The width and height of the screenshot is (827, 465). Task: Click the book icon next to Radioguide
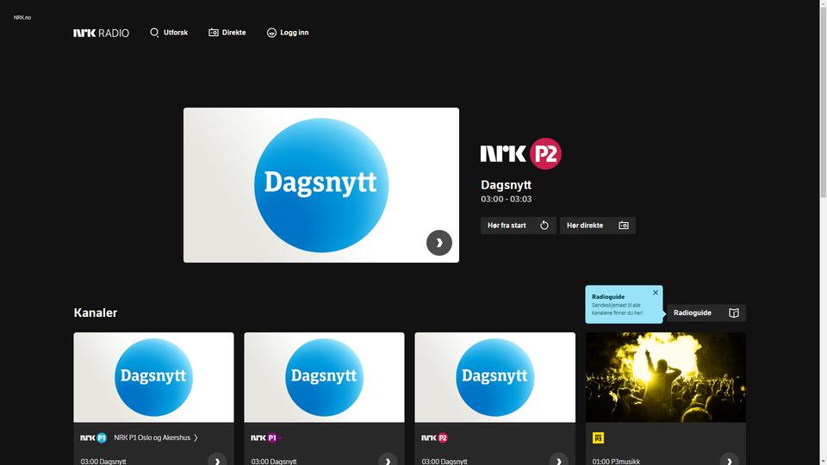tap(734, 313)
